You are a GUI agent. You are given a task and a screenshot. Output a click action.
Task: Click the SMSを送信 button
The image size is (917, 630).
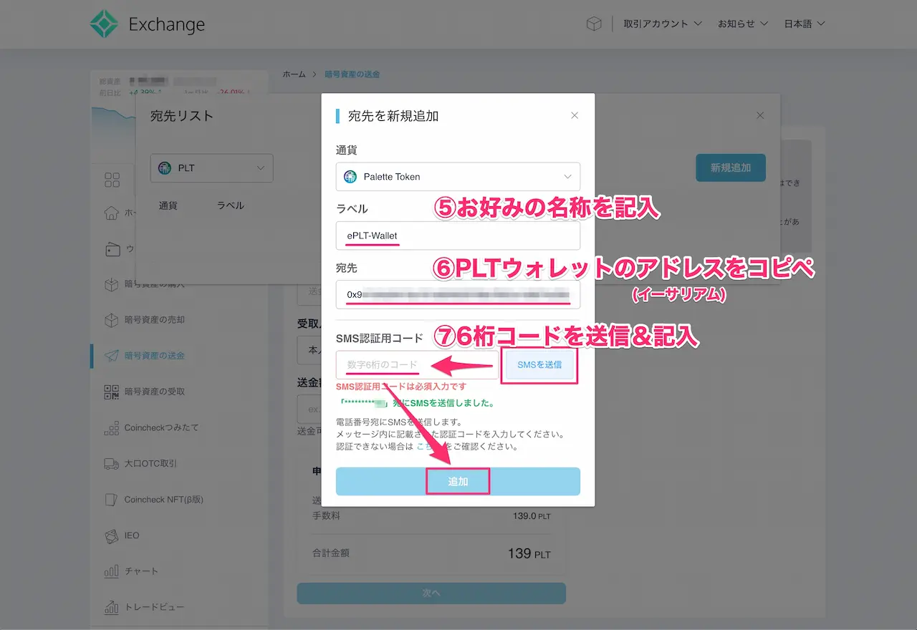point(539,365)
